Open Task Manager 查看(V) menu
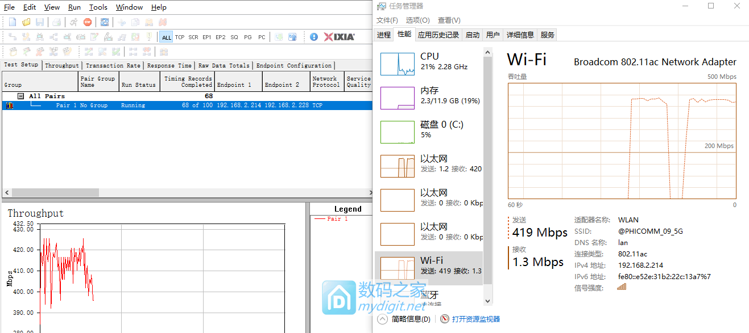 tap(449, 20)
